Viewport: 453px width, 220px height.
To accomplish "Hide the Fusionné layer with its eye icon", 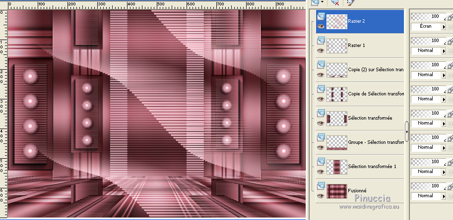I will pyautogui.click(x=321, y=196).
